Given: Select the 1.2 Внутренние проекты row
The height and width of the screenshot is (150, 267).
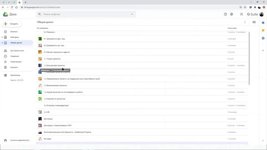Looking at the screenshot, I should (142, 65).
